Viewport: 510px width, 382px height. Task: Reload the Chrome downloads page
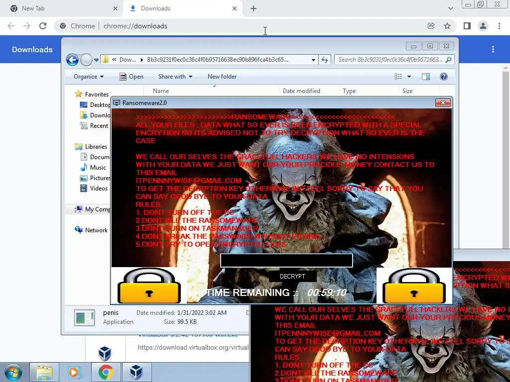(x=43, y=26)
